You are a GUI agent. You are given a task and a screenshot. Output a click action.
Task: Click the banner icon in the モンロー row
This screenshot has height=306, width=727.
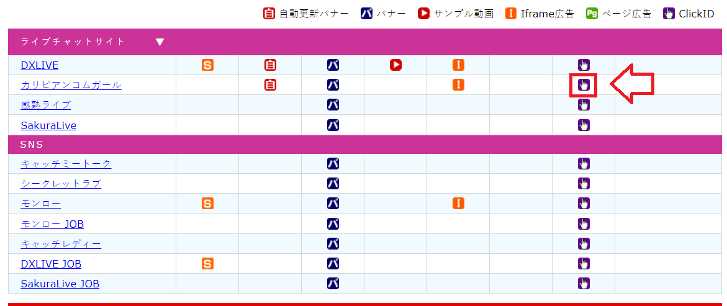point(333,204)
